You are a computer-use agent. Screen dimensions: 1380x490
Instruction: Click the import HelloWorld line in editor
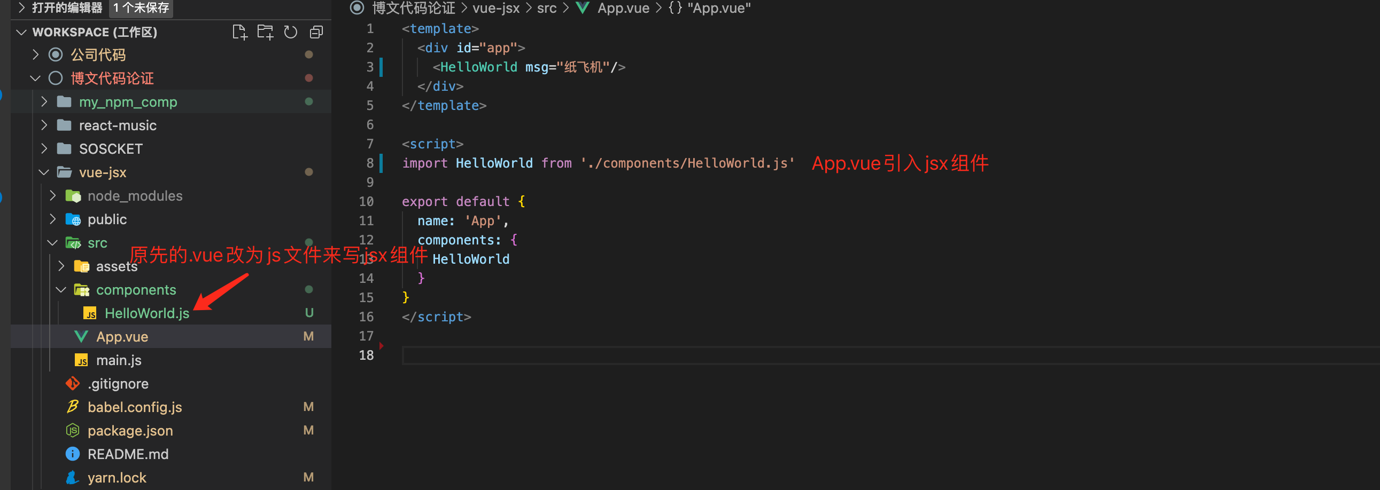click(598, 163)
